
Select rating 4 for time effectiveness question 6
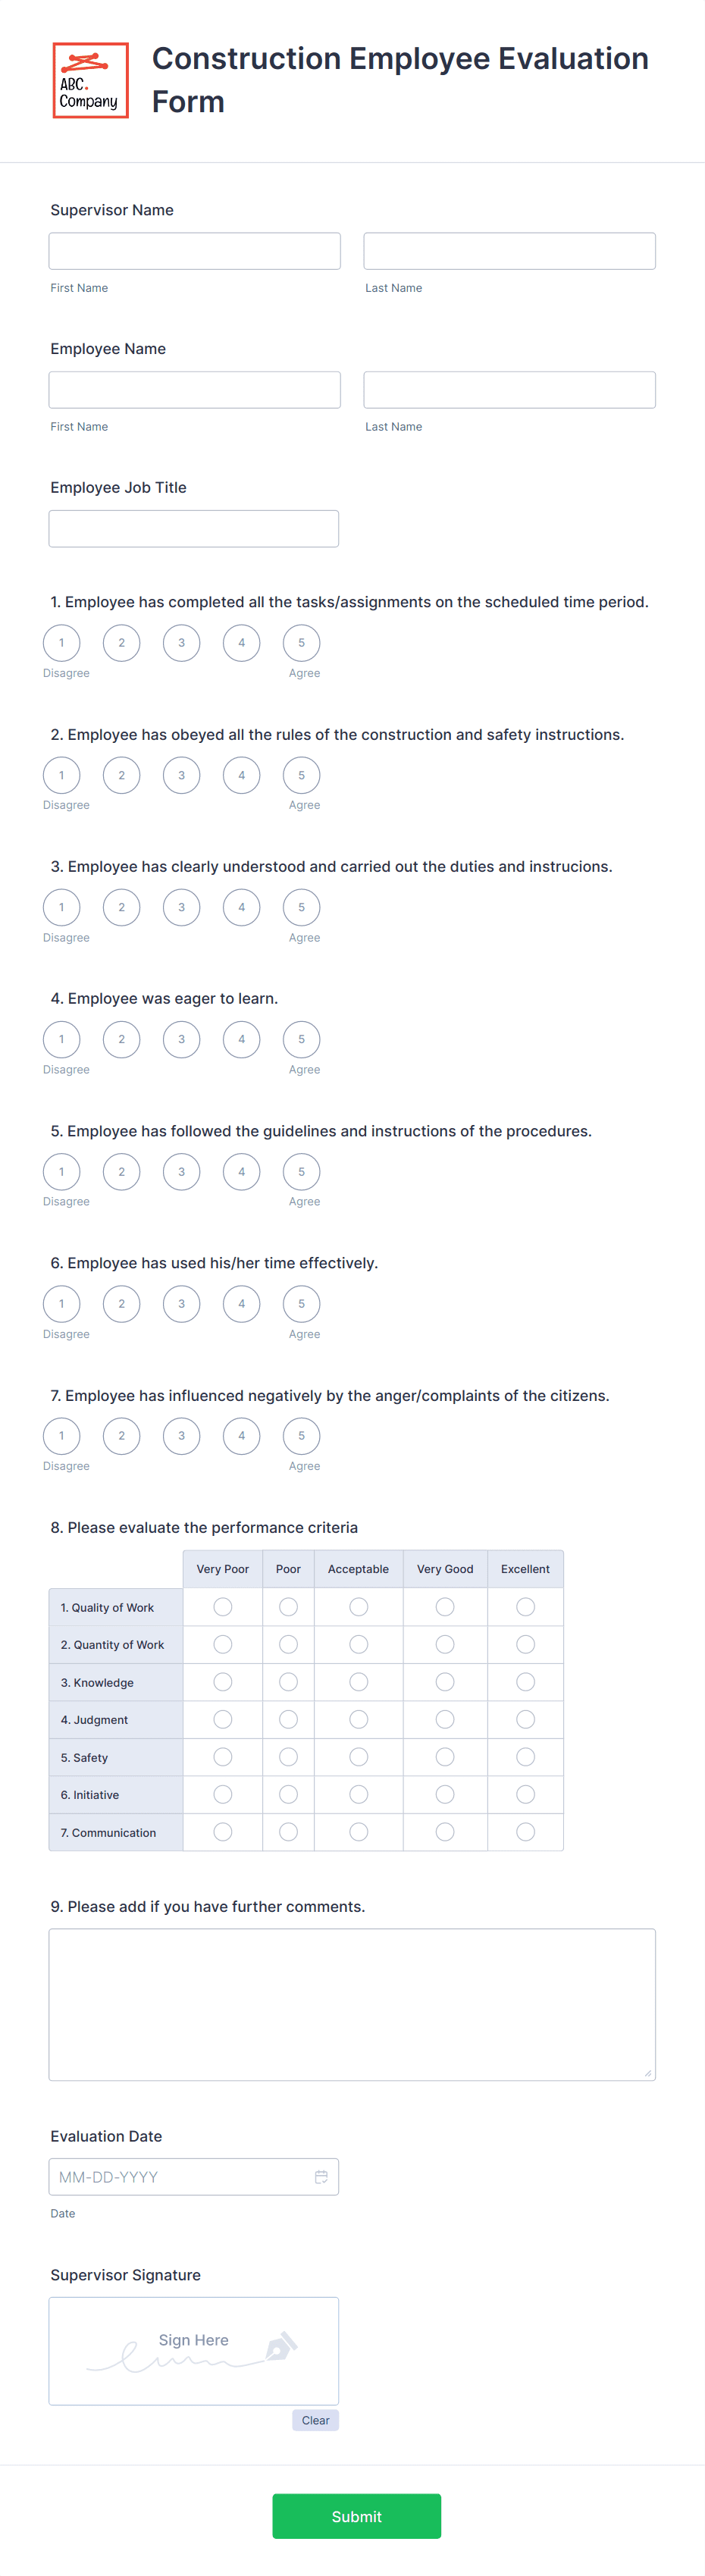(x=241, y=1304)
